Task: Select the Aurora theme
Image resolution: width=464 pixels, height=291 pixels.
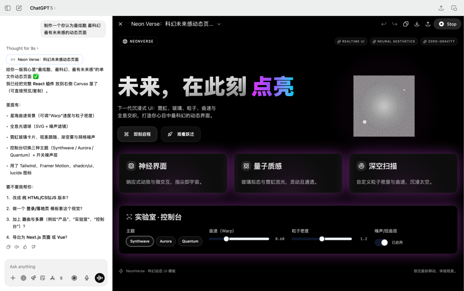Action: coord(166,241)
